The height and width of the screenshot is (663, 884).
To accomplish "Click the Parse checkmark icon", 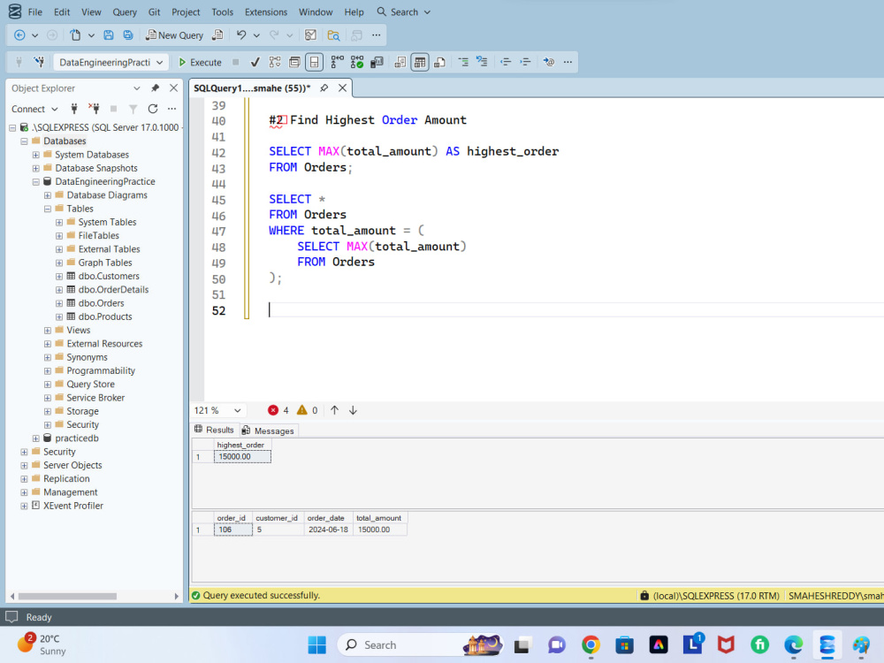I will coord(255,62).
